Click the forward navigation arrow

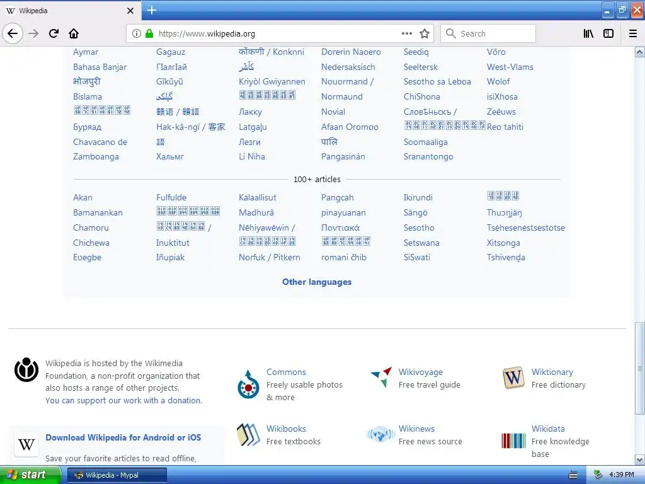34,33
